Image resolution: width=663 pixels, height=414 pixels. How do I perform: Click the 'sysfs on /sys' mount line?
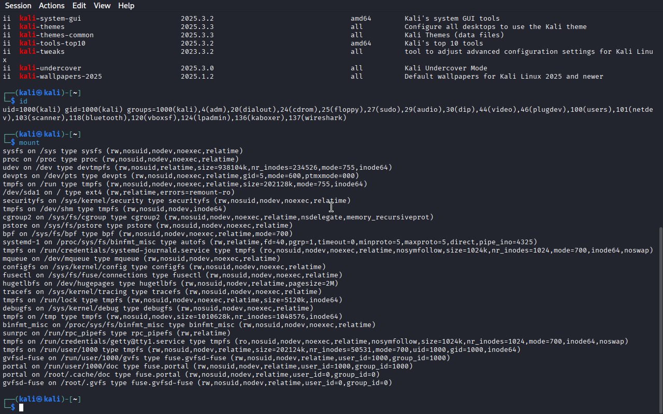[123, 151]
